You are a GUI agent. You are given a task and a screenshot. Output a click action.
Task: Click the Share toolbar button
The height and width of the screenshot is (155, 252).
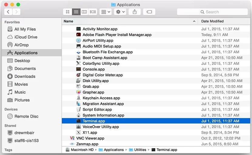tap(135, 12)
